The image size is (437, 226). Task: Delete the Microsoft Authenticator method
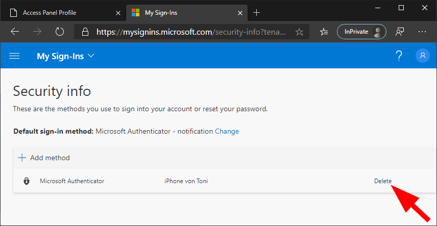383,181
